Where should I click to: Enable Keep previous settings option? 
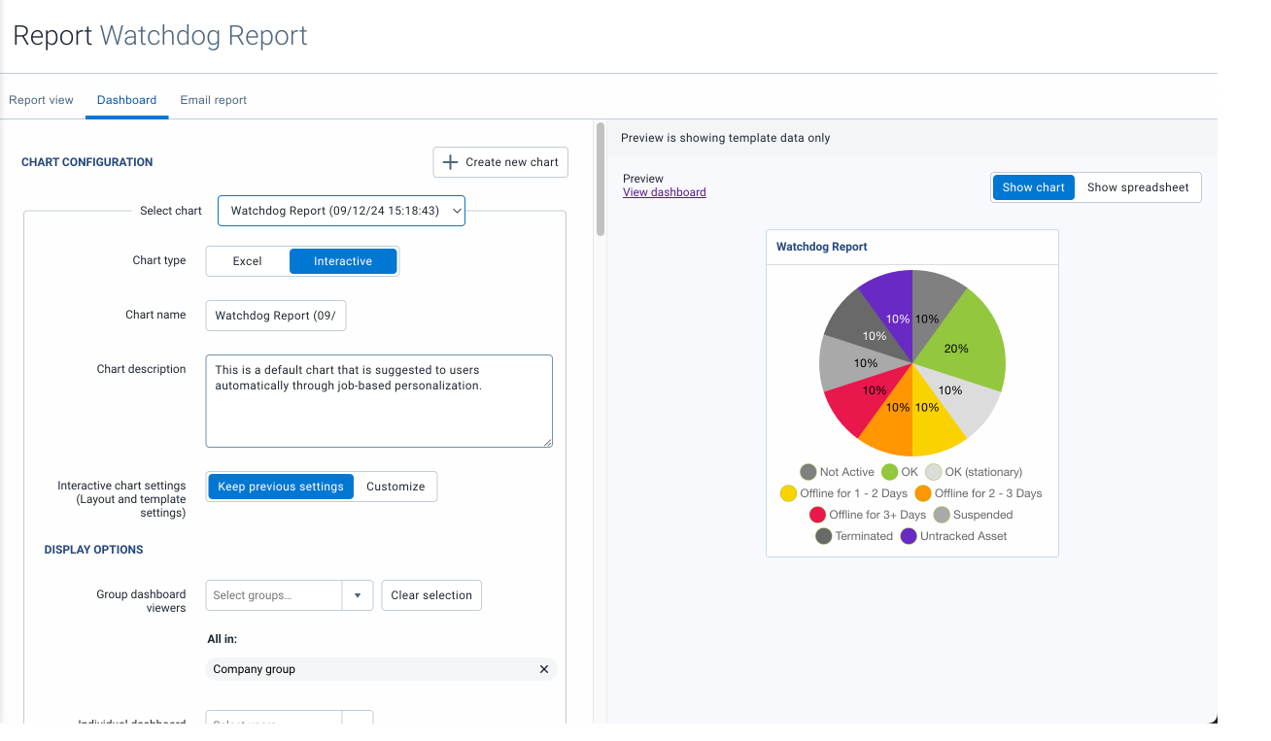tap(281, 486)
